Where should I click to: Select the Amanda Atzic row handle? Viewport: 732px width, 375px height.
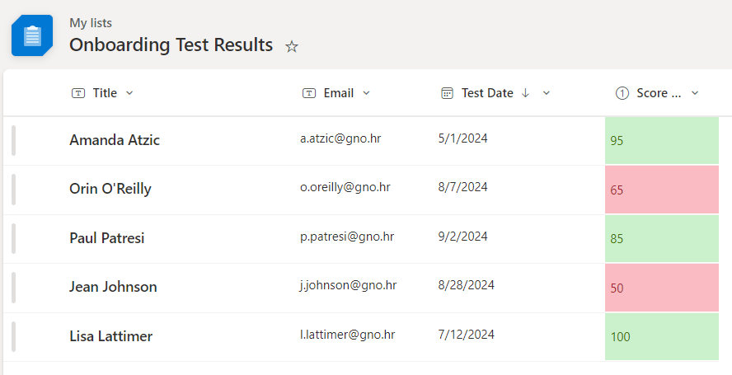click(x=13, y=140)
